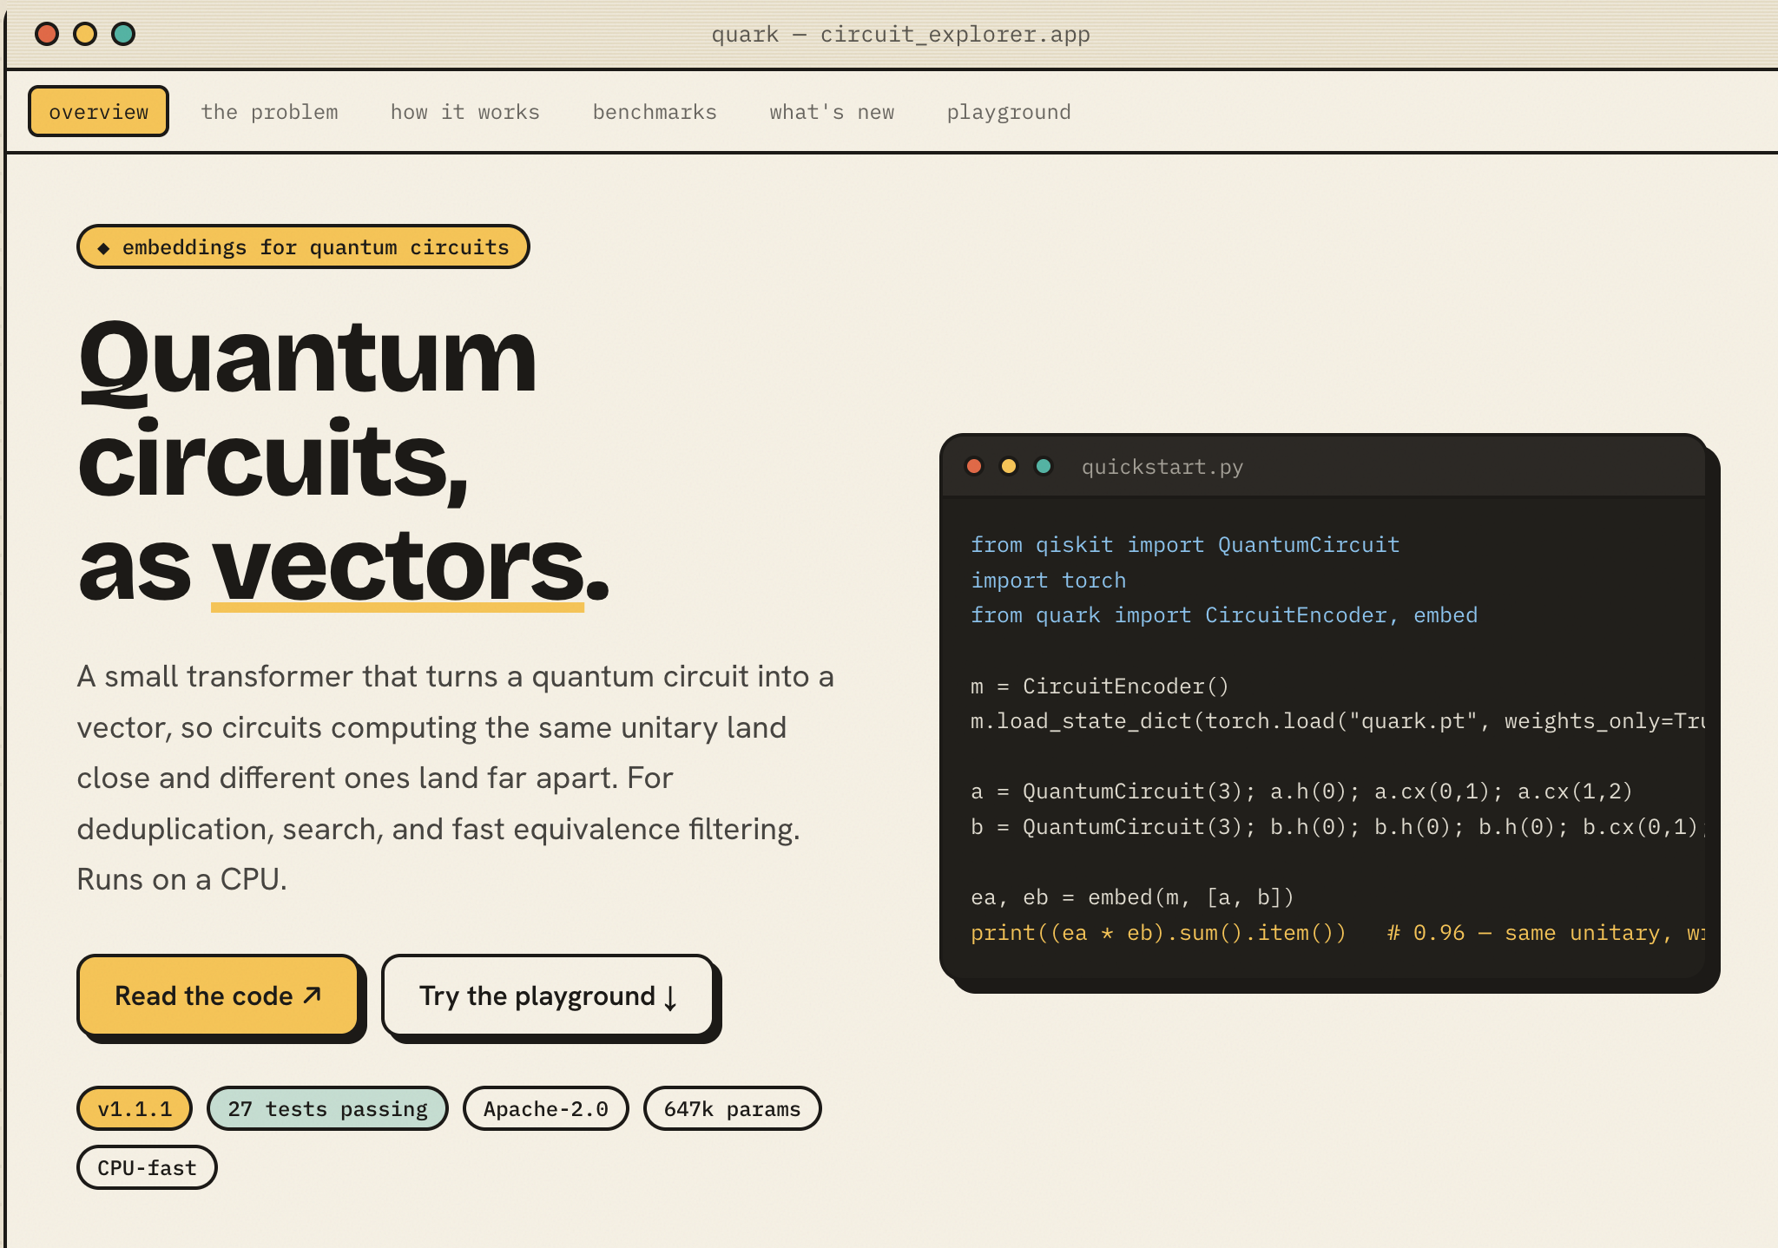Click the v1.1.1 version badge
Image resolution: width=1778 pixels, height=1248 pixels.
pyautogui.click(x=135, y=1108)
